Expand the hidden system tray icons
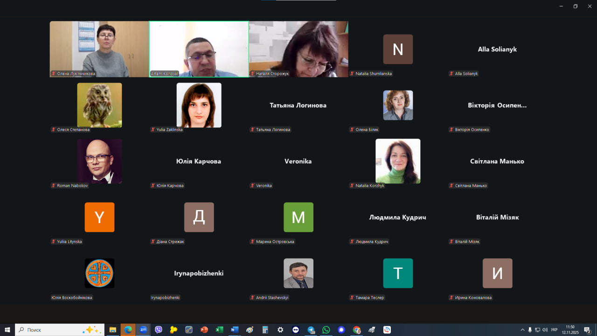 tap(522, 329)
